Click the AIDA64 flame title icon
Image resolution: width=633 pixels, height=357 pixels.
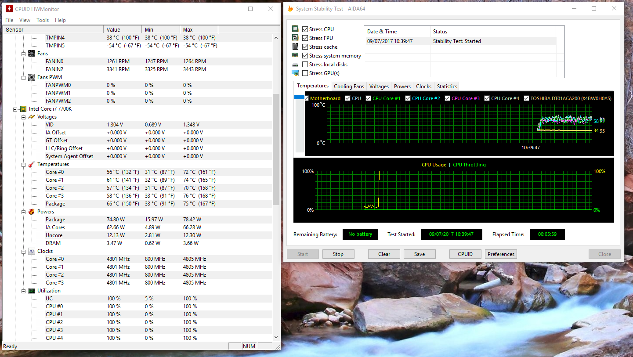pos(290,8)
